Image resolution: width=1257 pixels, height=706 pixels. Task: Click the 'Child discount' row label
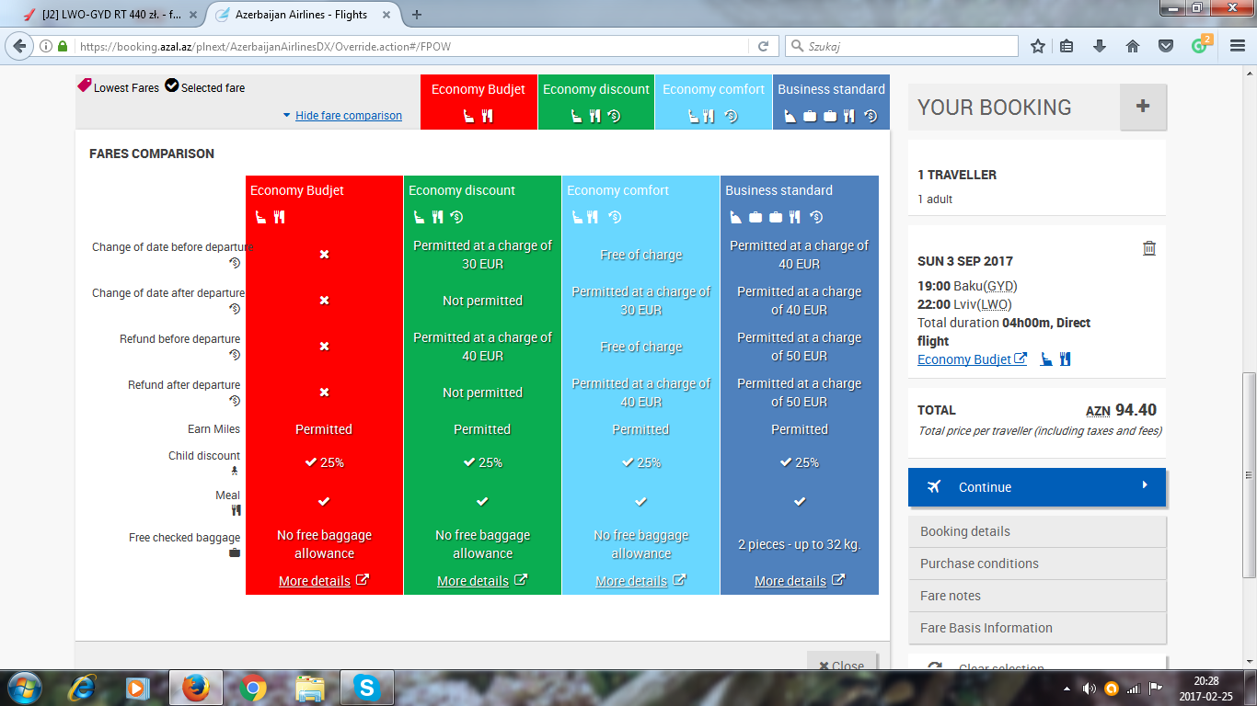coord(204,456)
